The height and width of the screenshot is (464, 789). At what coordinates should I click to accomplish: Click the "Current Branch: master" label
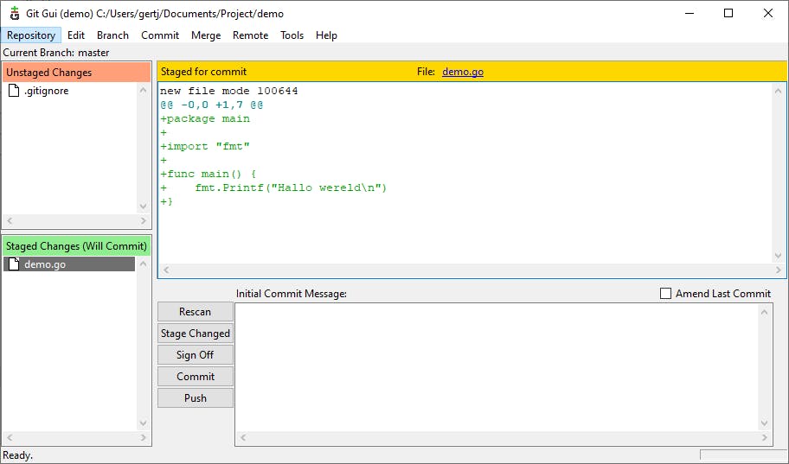pyautogui.click(x=56, y=53)
